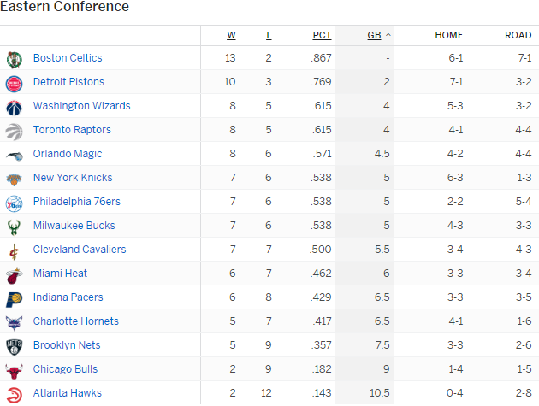The height and width of the screenshot is (406, 539).
Task: Sort standings by the W column
Action: (x=231, y=35)
